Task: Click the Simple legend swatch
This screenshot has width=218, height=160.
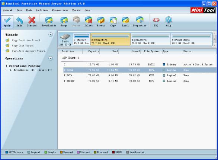Action: pyautogui.click(x=46, y=152)
